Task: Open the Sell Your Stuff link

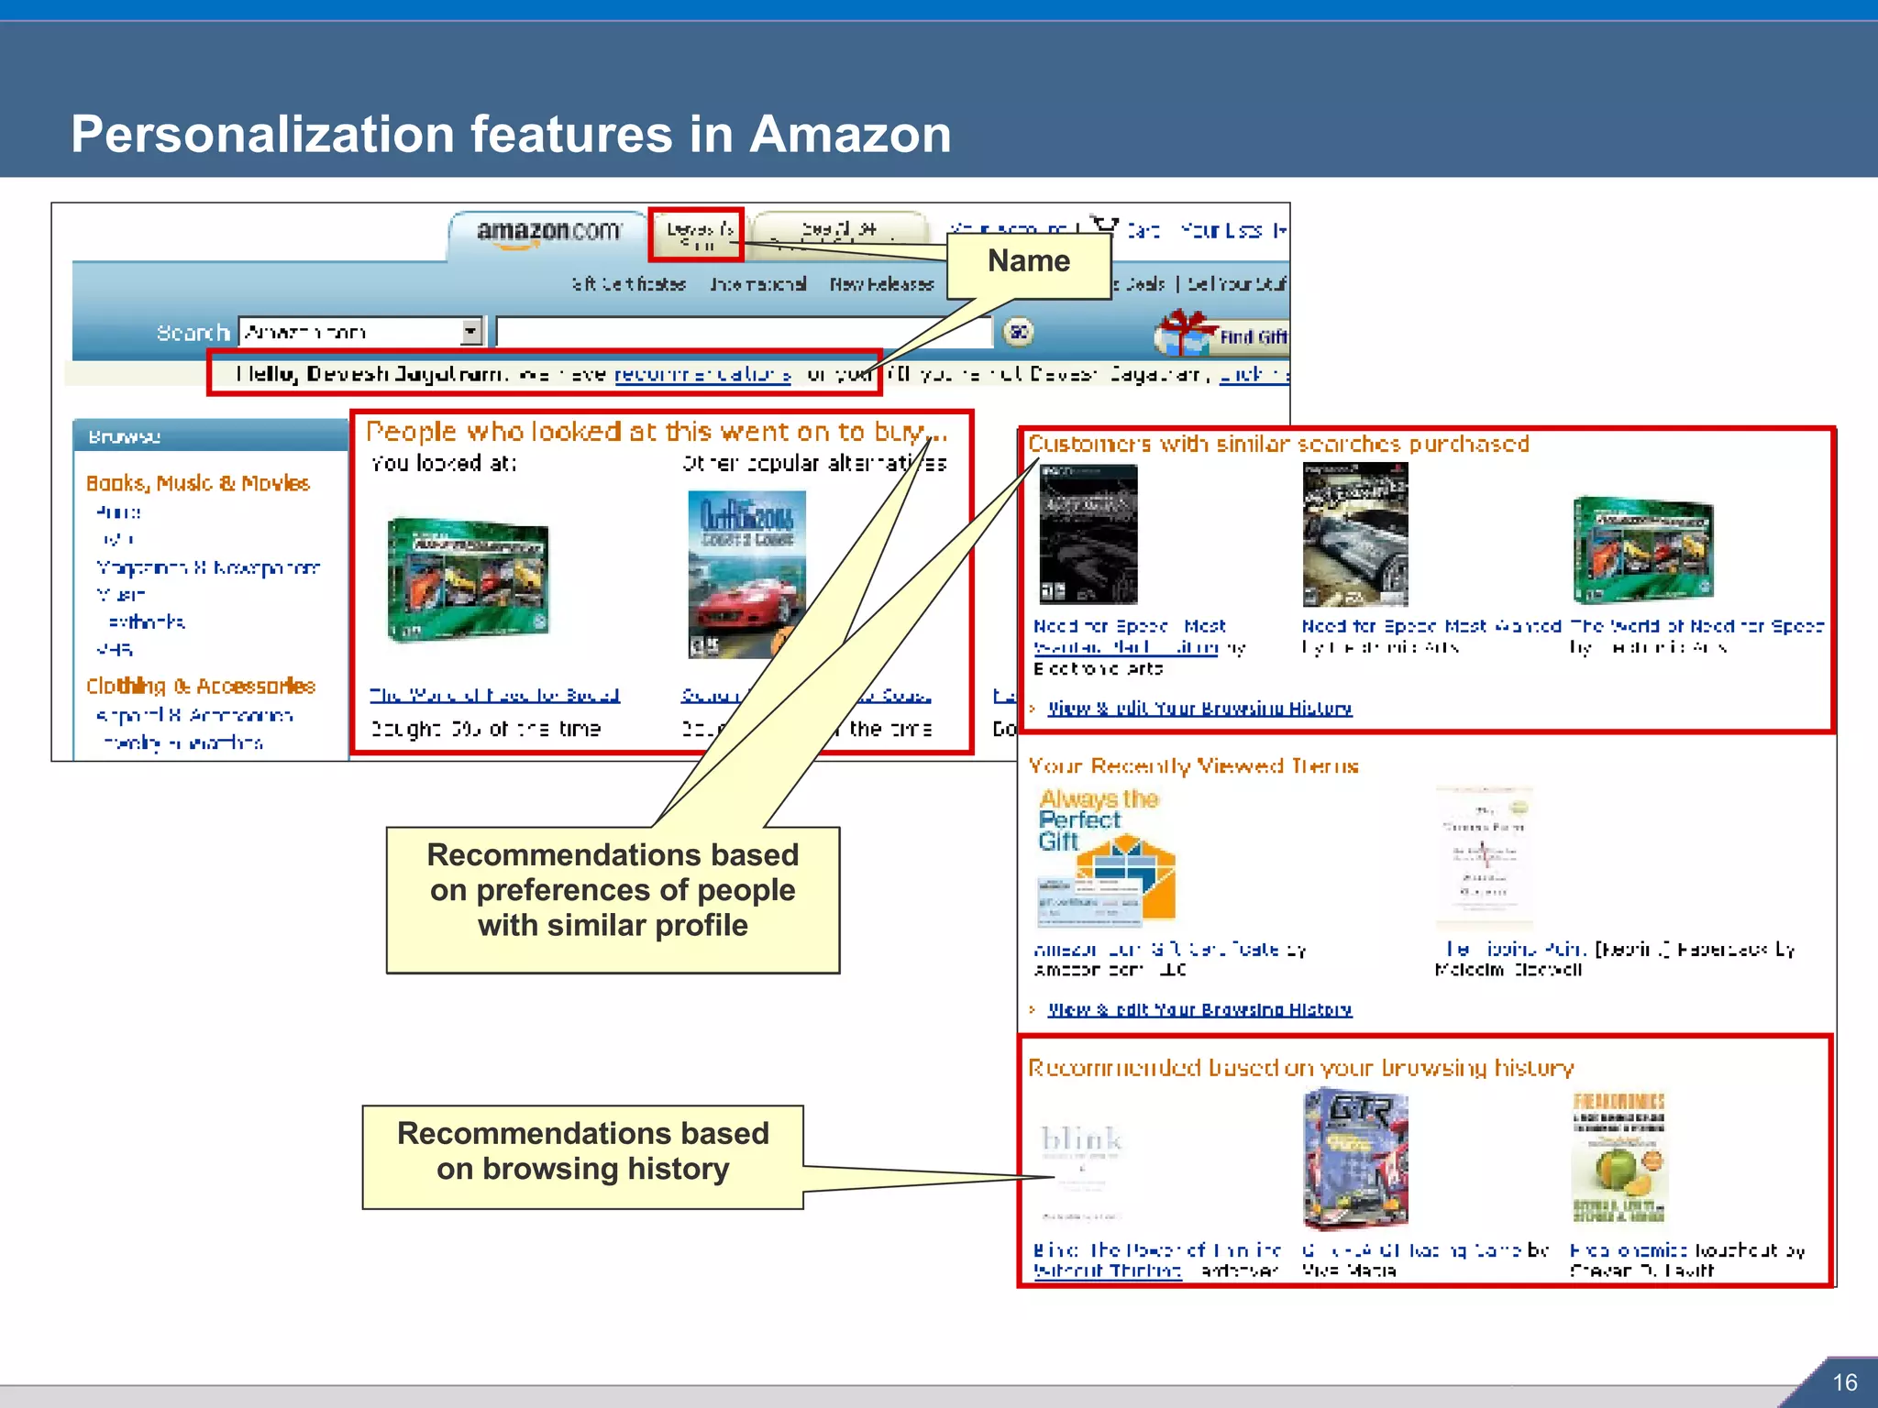Action: pyautogui.click(x=1236, y=283)
